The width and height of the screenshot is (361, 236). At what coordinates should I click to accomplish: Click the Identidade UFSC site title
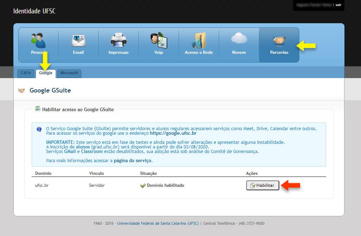point(34,11)
